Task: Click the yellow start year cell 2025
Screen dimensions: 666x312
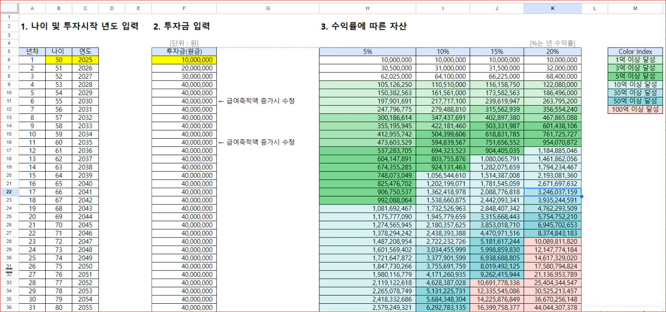Action: click(85, 60)
